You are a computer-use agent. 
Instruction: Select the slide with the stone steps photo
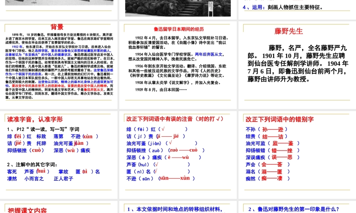coord(178,10)
